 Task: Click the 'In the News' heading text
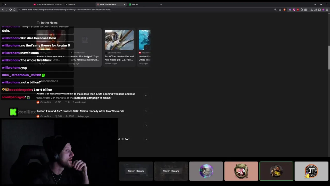click(49, 23)
